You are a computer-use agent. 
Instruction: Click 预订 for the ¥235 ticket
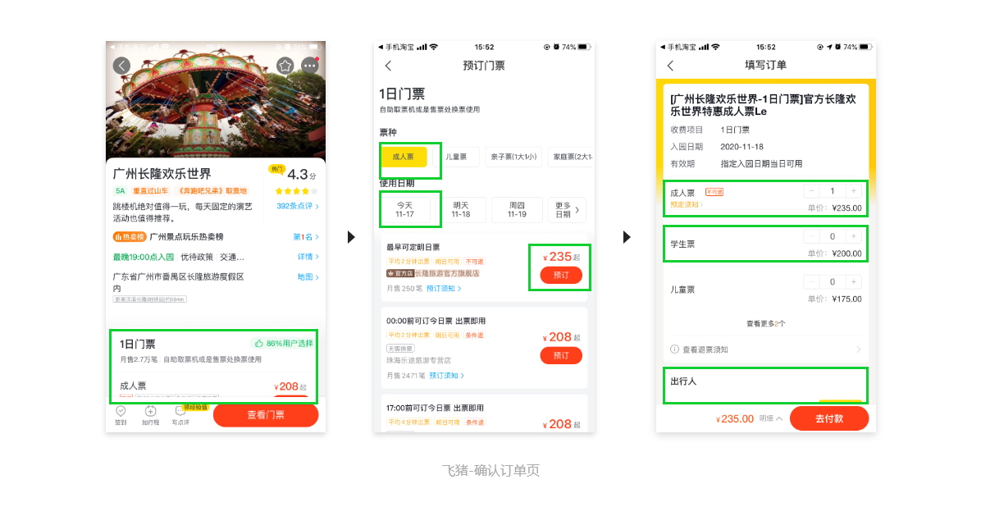tap(561, 275)
